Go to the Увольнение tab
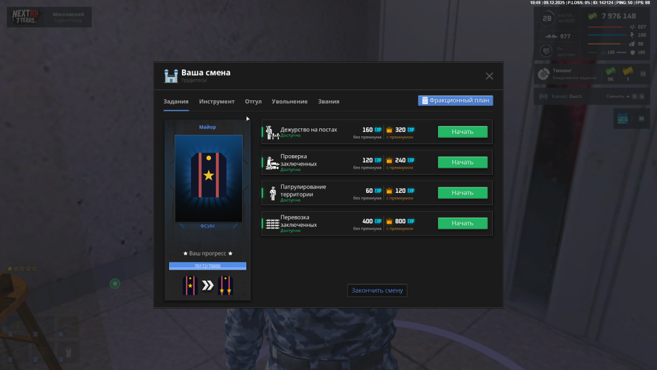 [x=290, y=102]
